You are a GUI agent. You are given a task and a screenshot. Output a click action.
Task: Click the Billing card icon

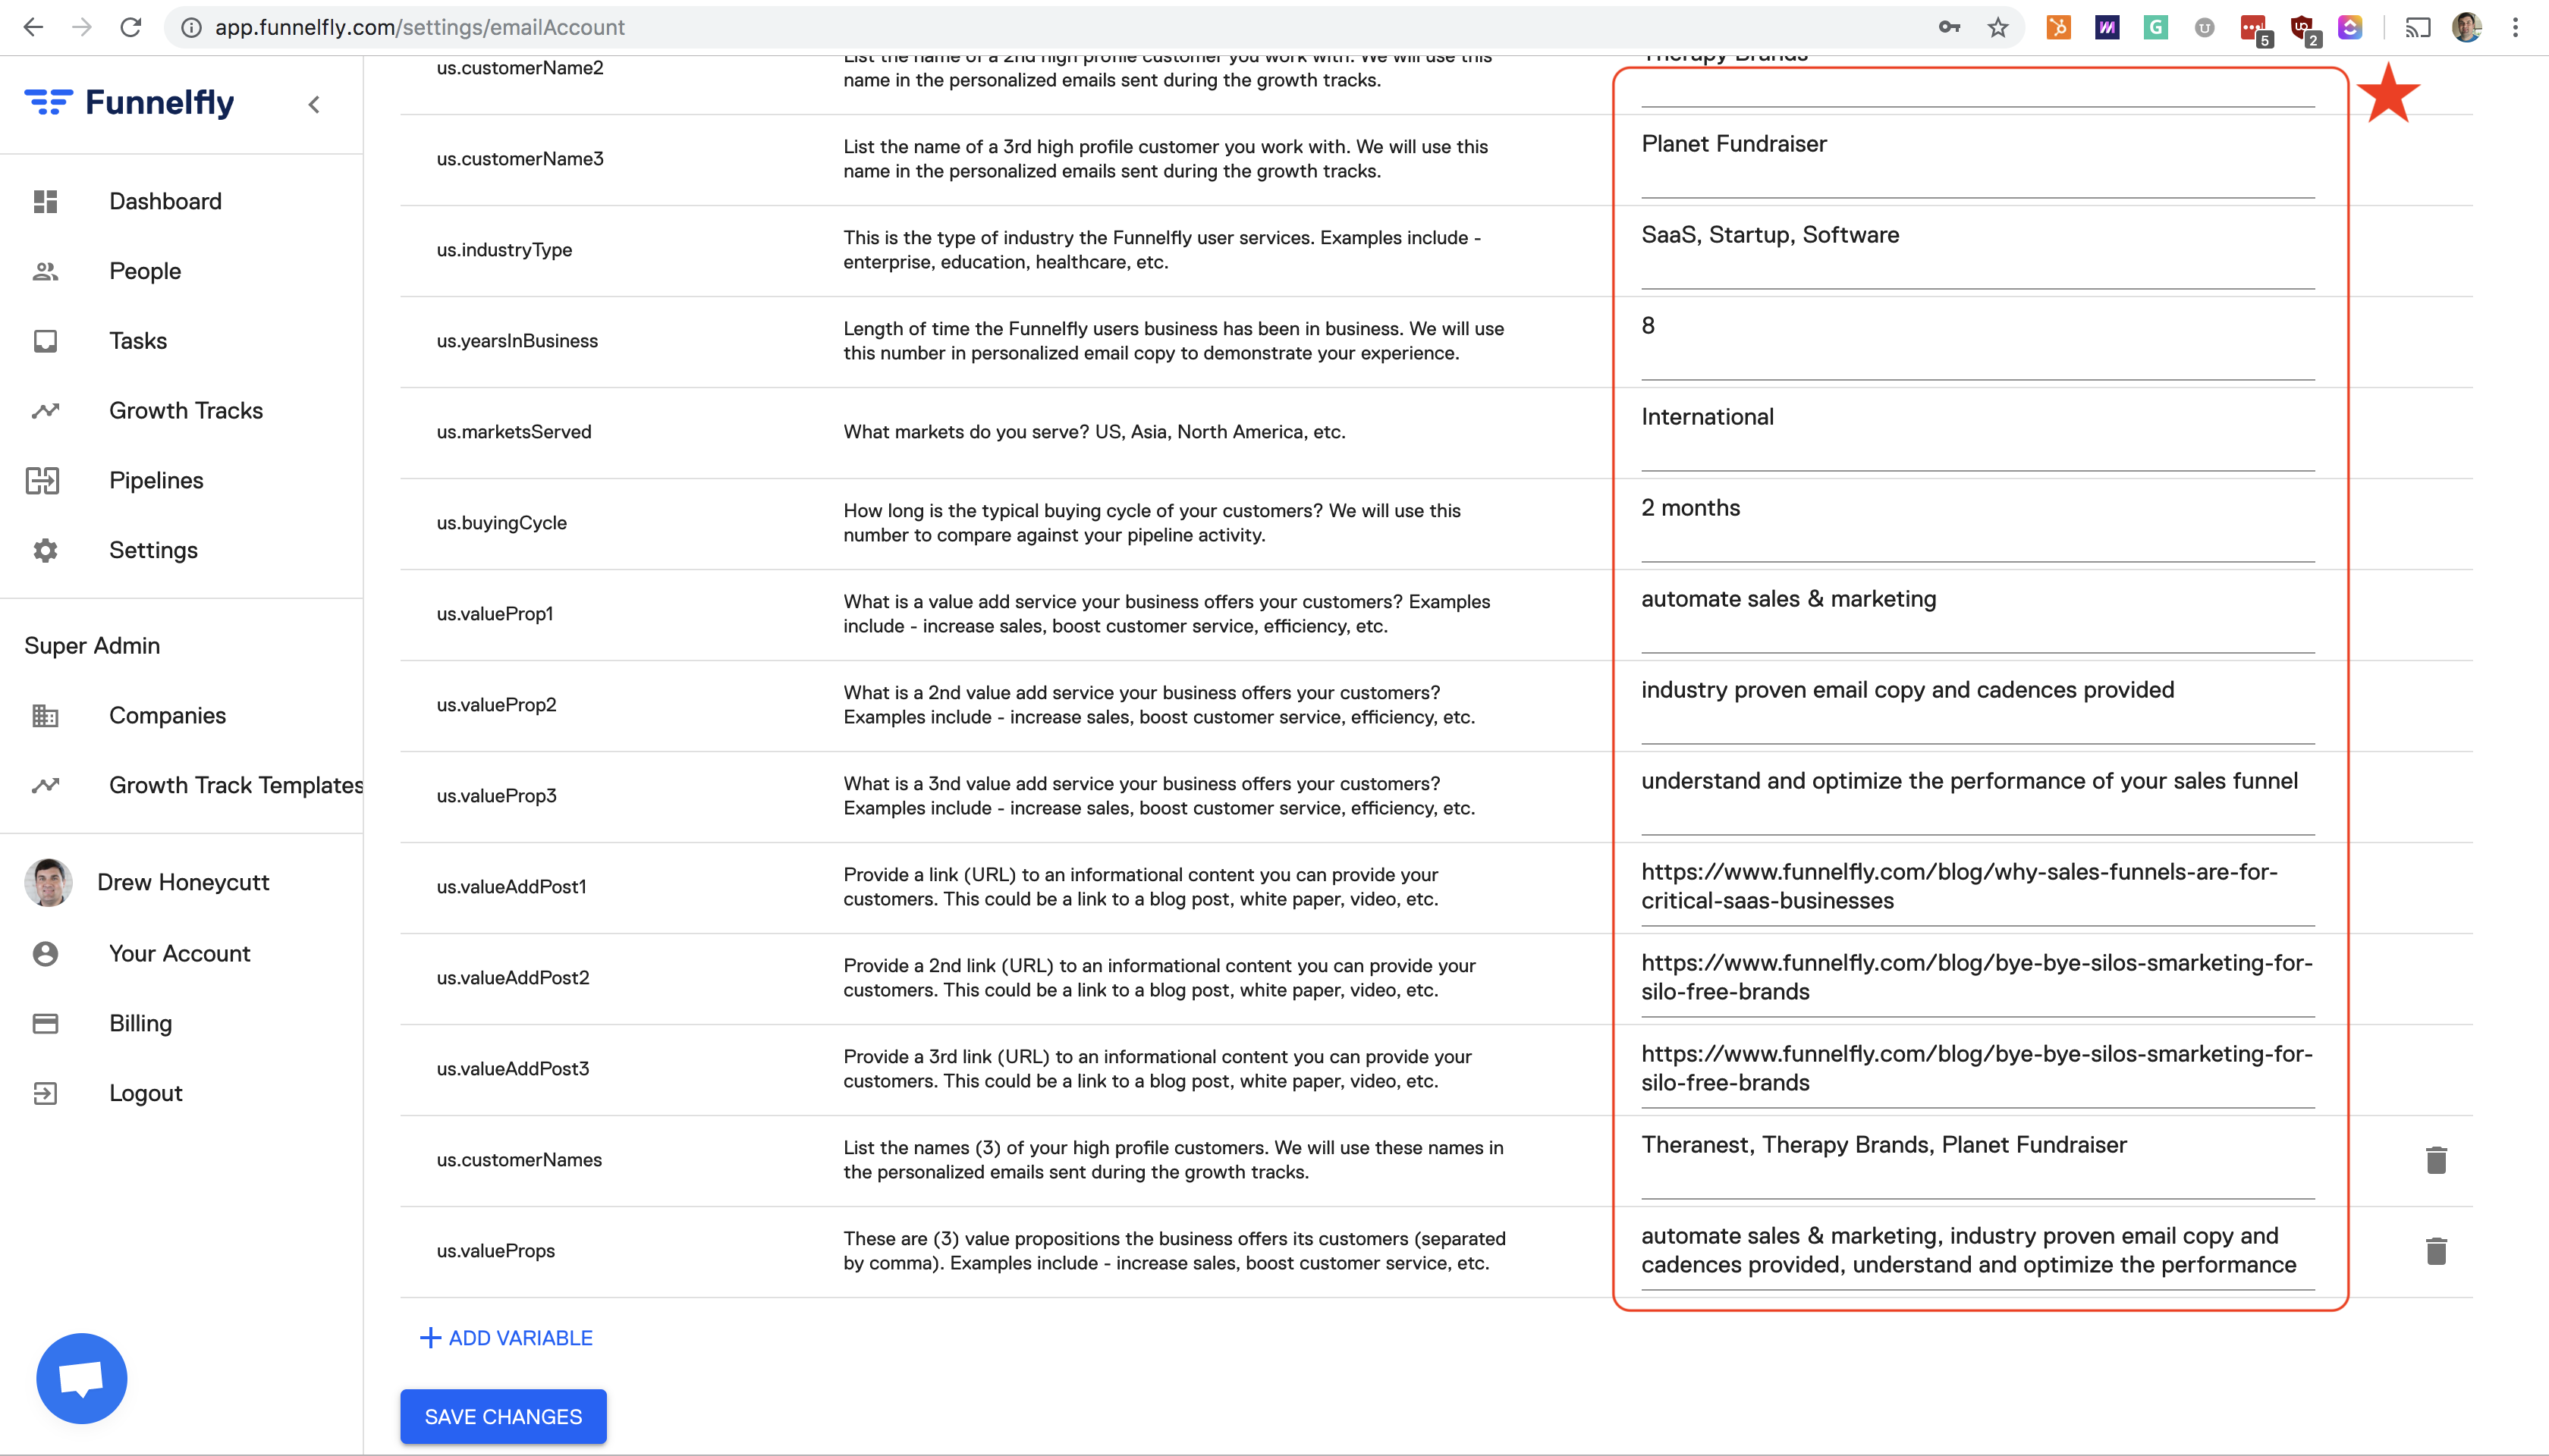(x=45, y=1023)
